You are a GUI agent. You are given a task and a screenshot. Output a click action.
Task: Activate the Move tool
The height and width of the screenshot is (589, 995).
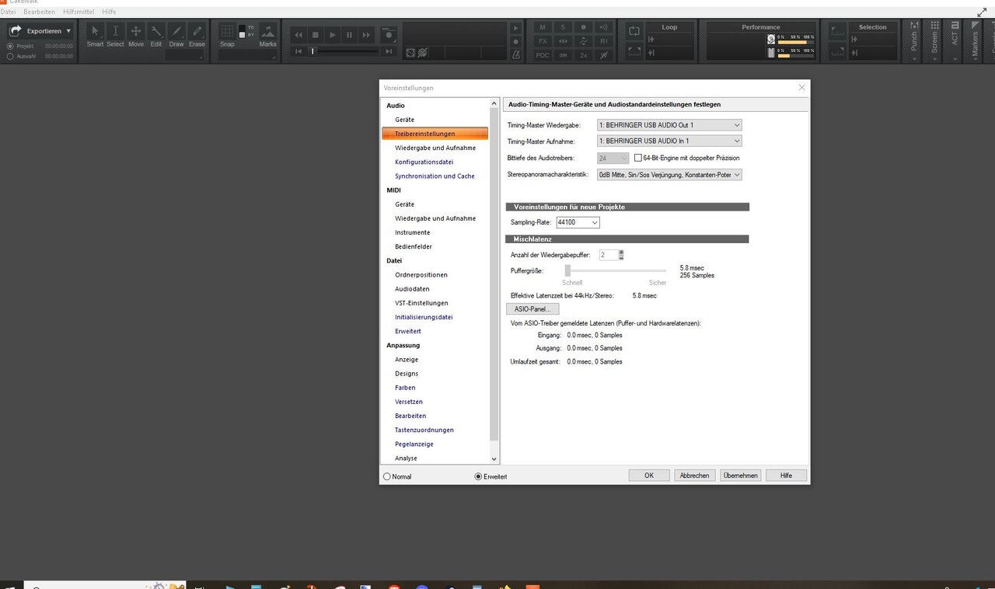136,32
